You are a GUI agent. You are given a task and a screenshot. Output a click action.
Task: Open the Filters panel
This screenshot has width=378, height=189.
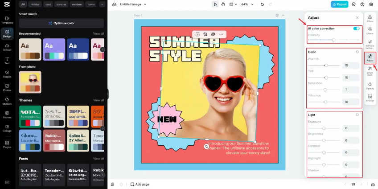370,18
